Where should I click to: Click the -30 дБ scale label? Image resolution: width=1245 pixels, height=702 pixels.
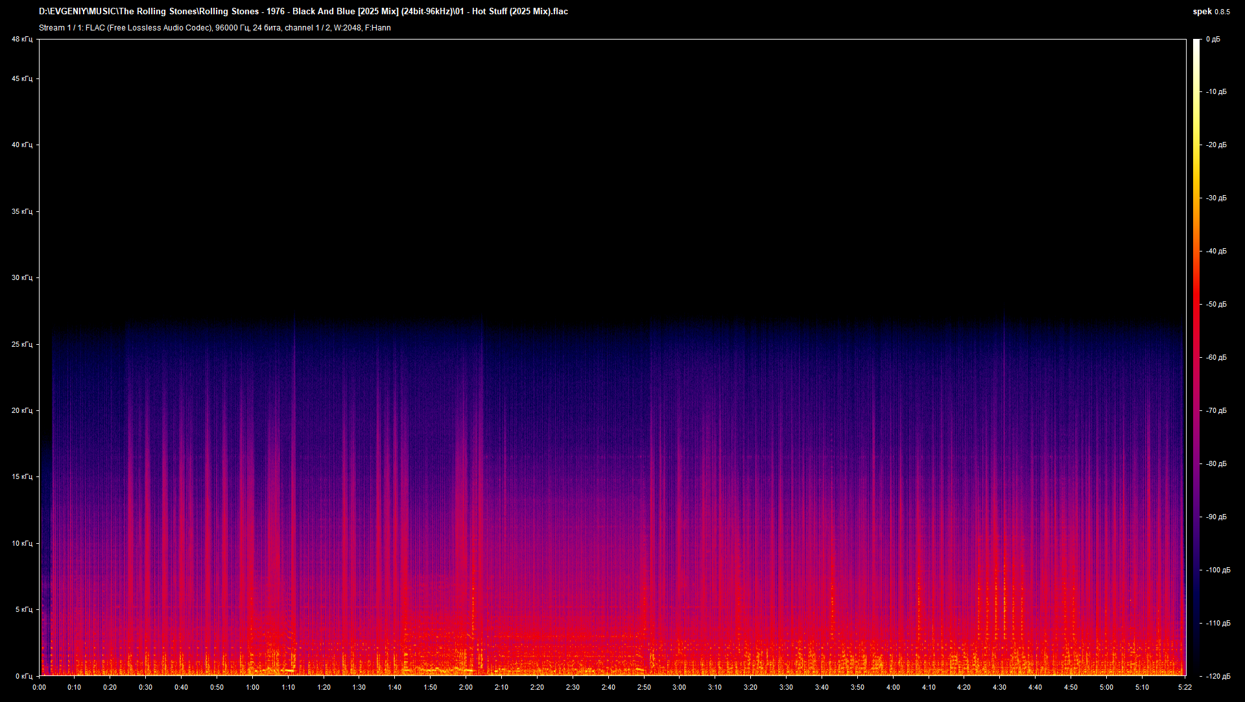(x=1216, y=198)
